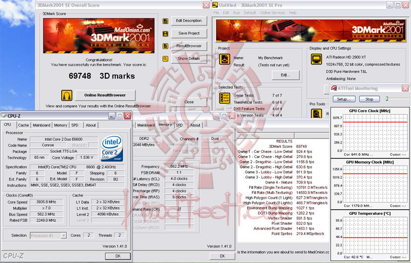Click the Game 4 - Nature result row
The width and height of the screenshot is (411, 263).
click(x=289, y=182)
